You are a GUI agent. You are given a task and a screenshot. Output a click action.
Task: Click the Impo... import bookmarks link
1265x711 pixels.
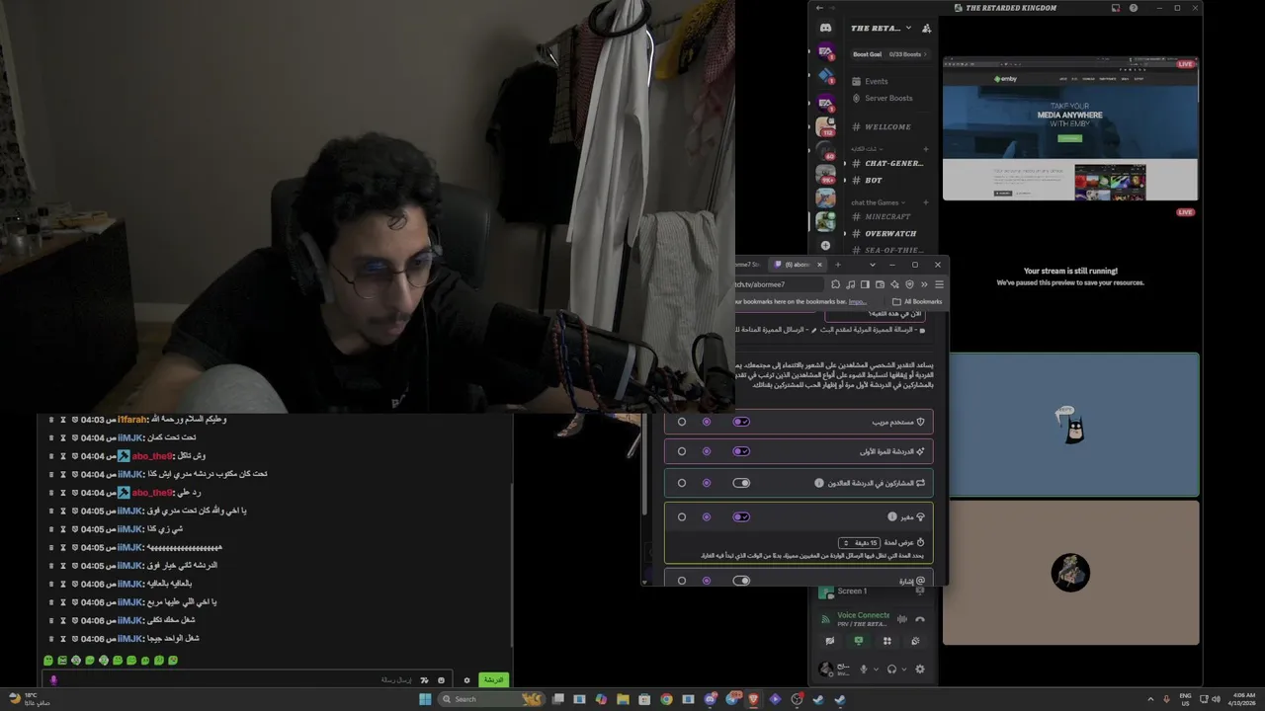(x=857, y=301)
